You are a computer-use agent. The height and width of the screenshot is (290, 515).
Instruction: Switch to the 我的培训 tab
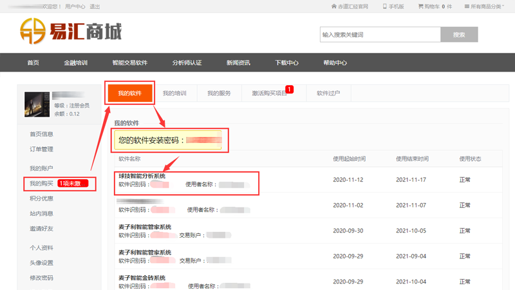(x=174, y=93)
